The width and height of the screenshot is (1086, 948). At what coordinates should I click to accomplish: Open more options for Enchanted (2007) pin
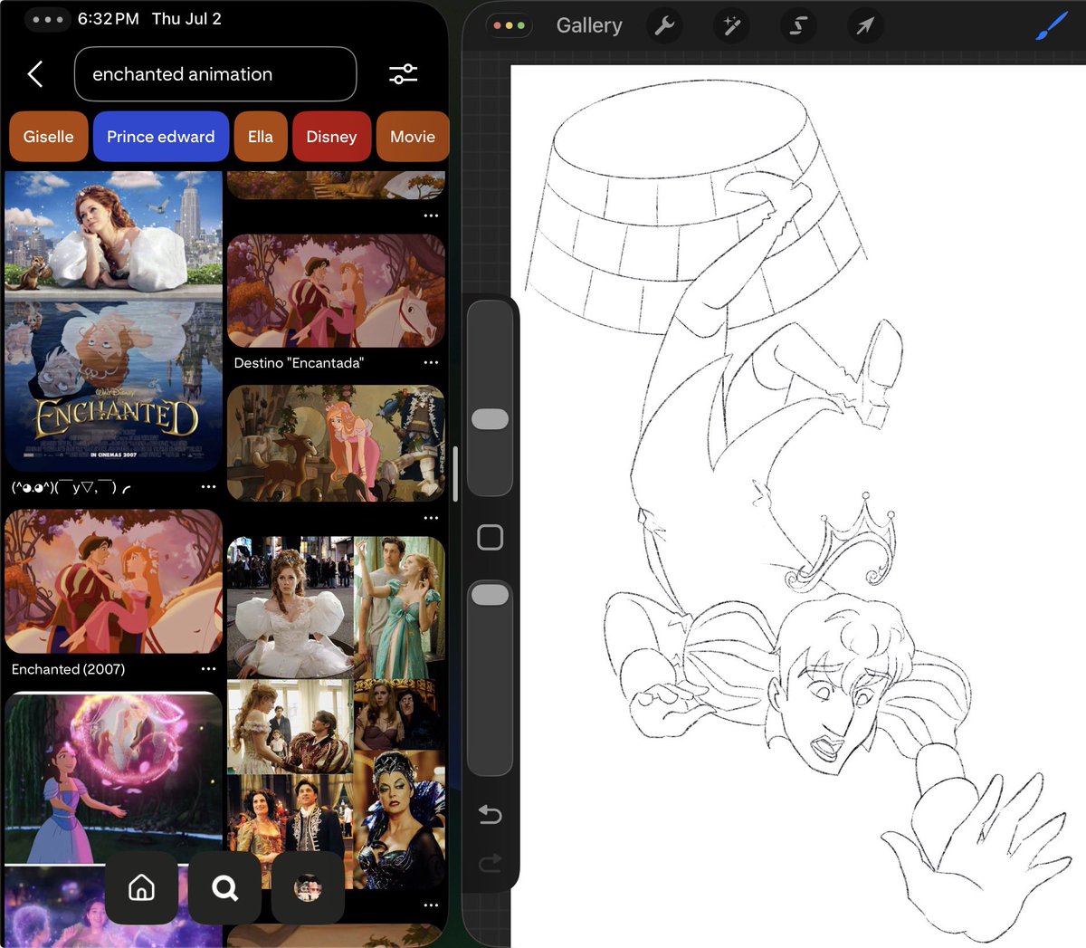208,669
